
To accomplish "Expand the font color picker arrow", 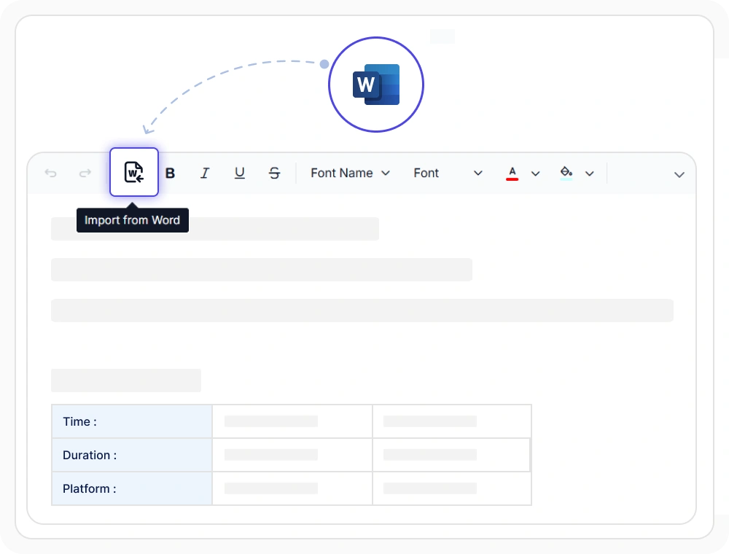I will click(536, 173).
